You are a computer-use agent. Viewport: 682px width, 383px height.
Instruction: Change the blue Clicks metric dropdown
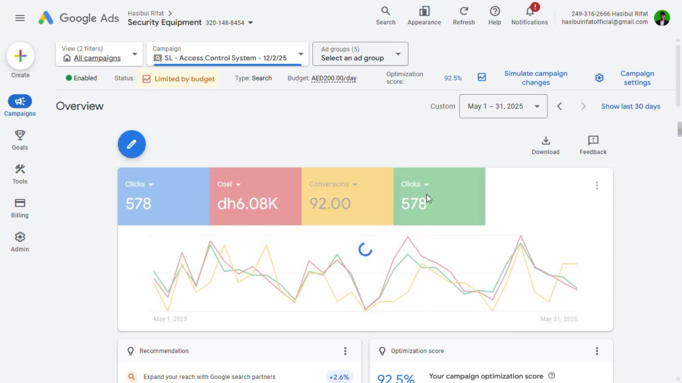click(140, 184)
